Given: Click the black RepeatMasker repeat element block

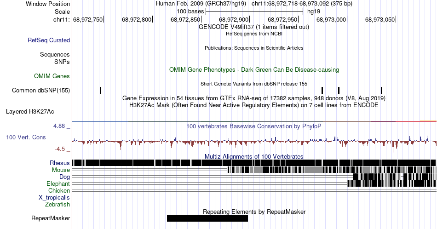Looking at the screenshot, I should [207, 218].
